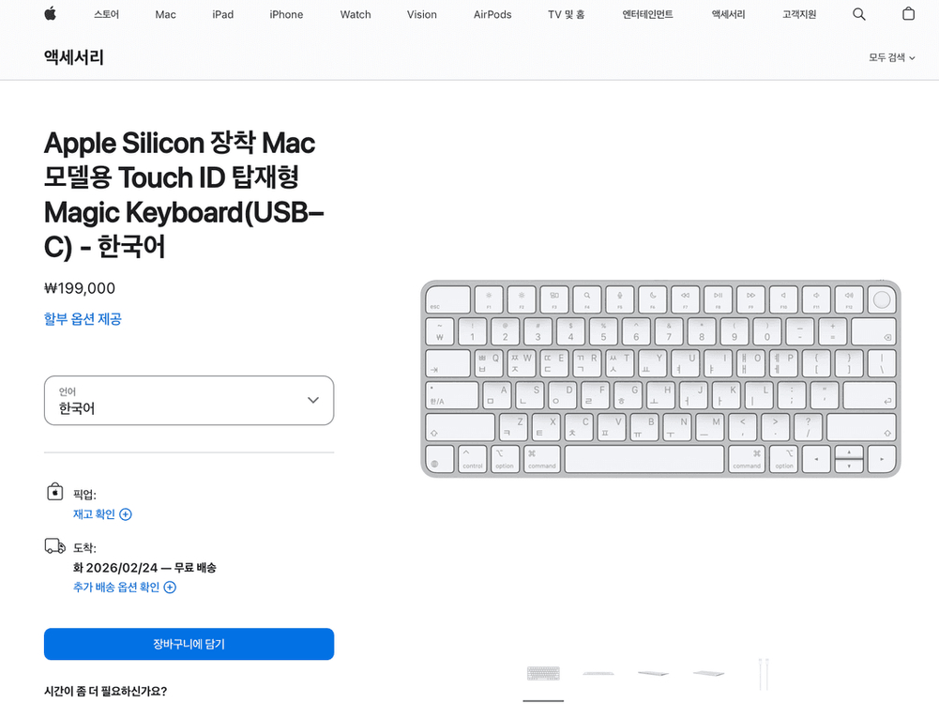This screenshot has height=704, width=939.
Task: Open the search icon in the navigation bar
Action: [x=859, y=14]
